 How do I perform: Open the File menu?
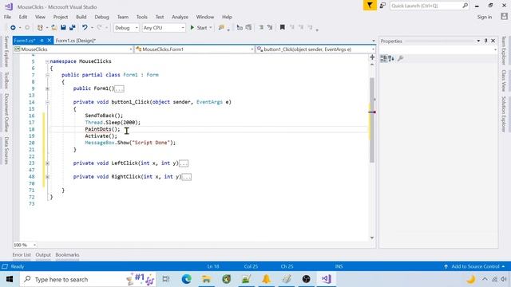[x=7, y=17]
